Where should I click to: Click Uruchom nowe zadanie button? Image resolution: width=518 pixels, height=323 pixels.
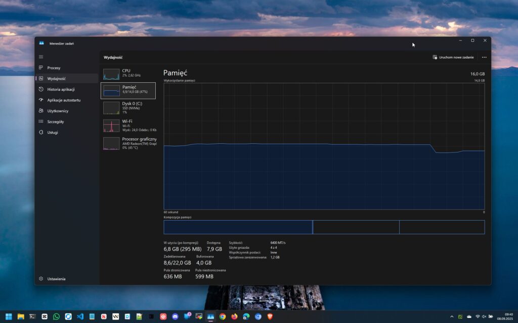point(453,57)
